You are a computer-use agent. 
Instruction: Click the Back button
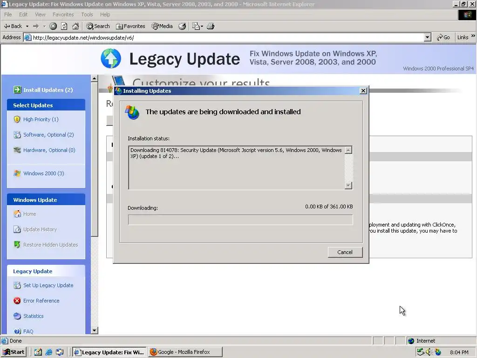(13, 26)
